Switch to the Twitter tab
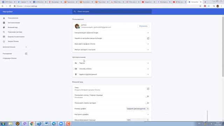Image resolution: width=224 pixels, height=126 pixels. 24,2
